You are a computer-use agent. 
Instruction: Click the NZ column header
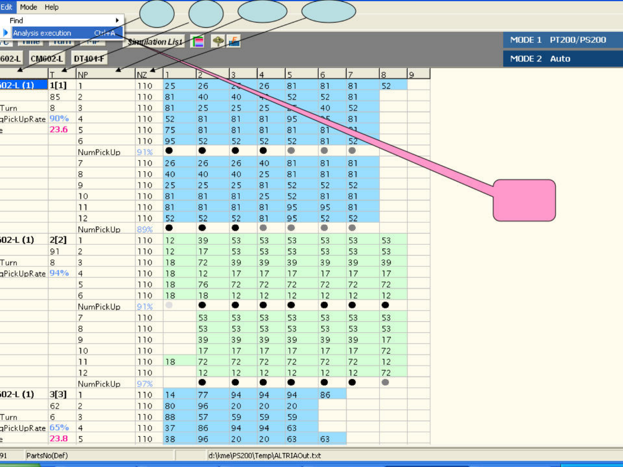pyautogui.click(x=149, y=74)
